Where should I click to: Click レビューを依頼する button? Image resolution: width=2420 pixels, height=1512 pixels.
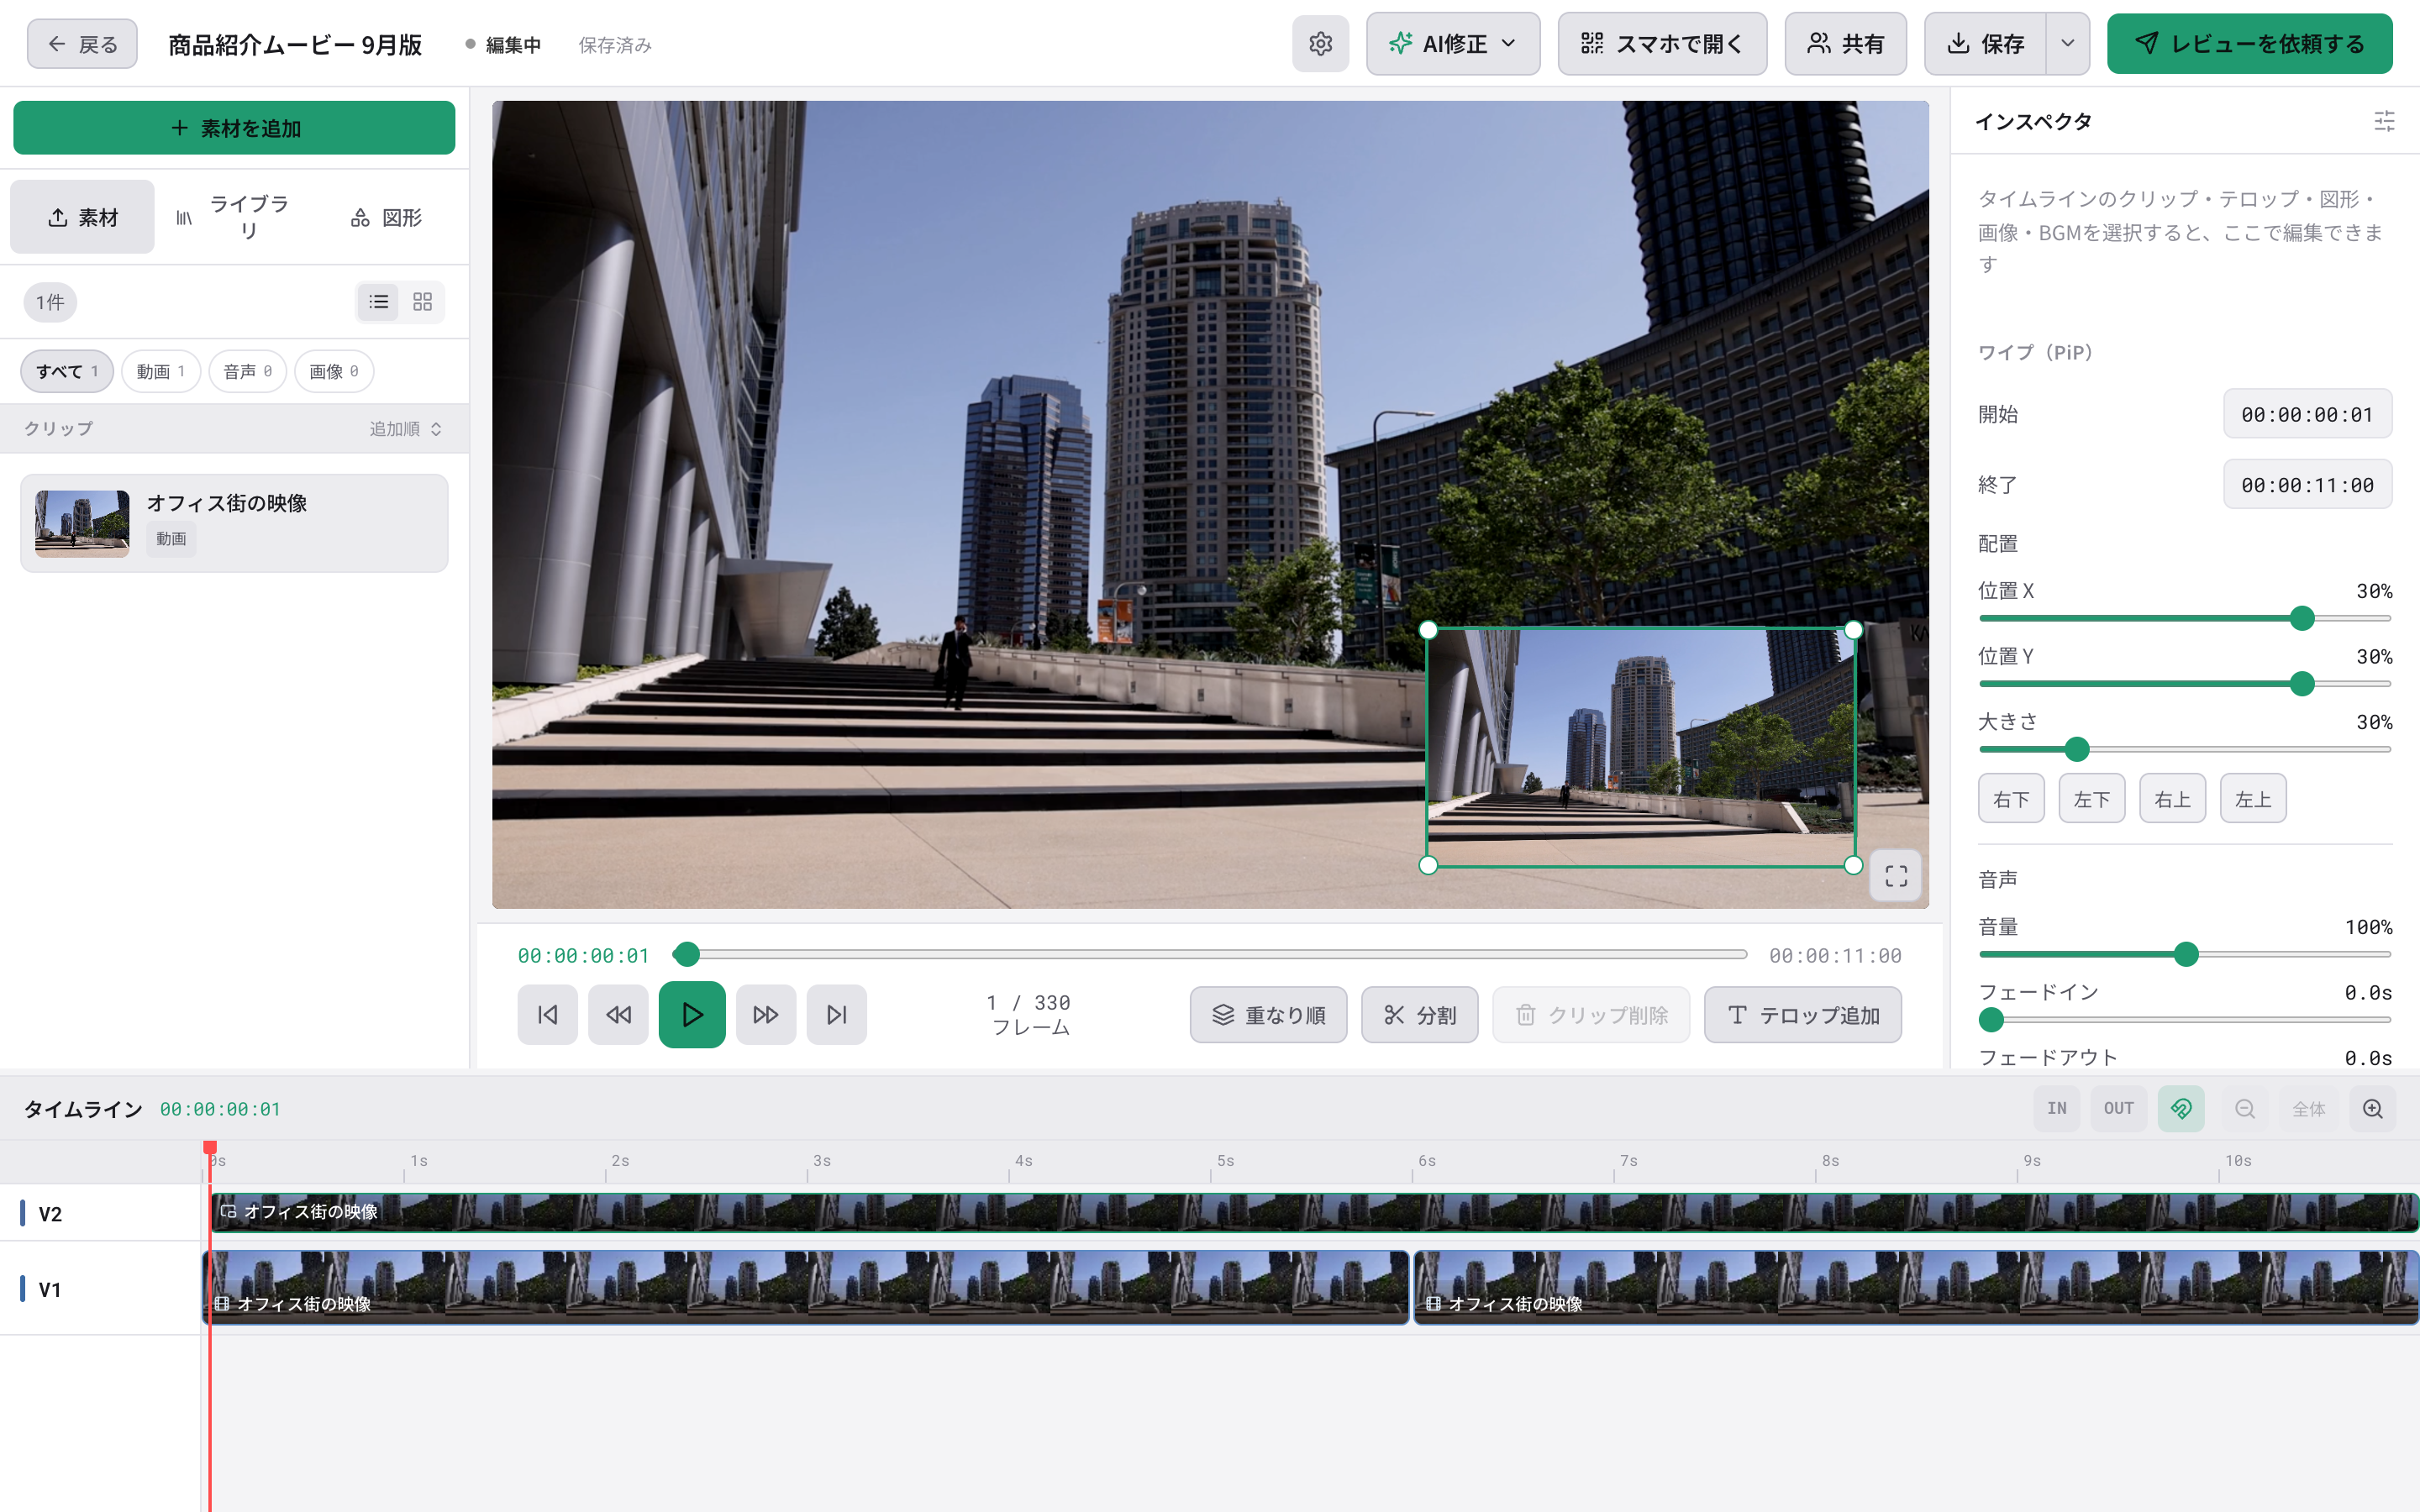[x=2250, y=44]
